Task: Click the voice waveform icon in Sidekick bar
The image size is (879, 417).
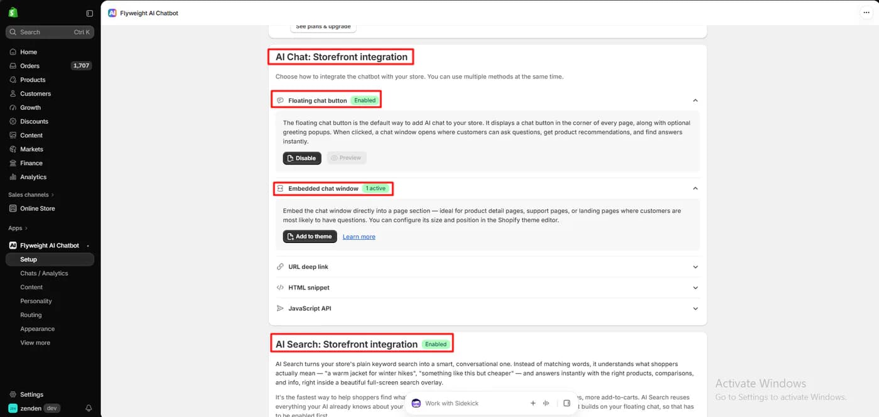Action: pos(546,403)
